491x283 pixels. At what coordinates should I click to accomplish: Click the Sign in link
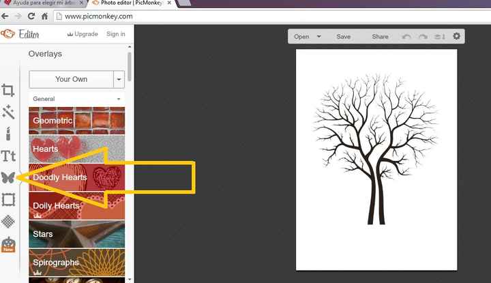[115, 33]
